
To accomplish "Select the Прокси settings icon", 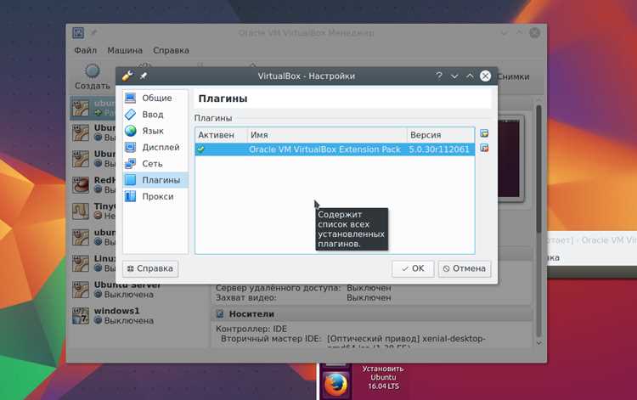I will coord(131,196).
